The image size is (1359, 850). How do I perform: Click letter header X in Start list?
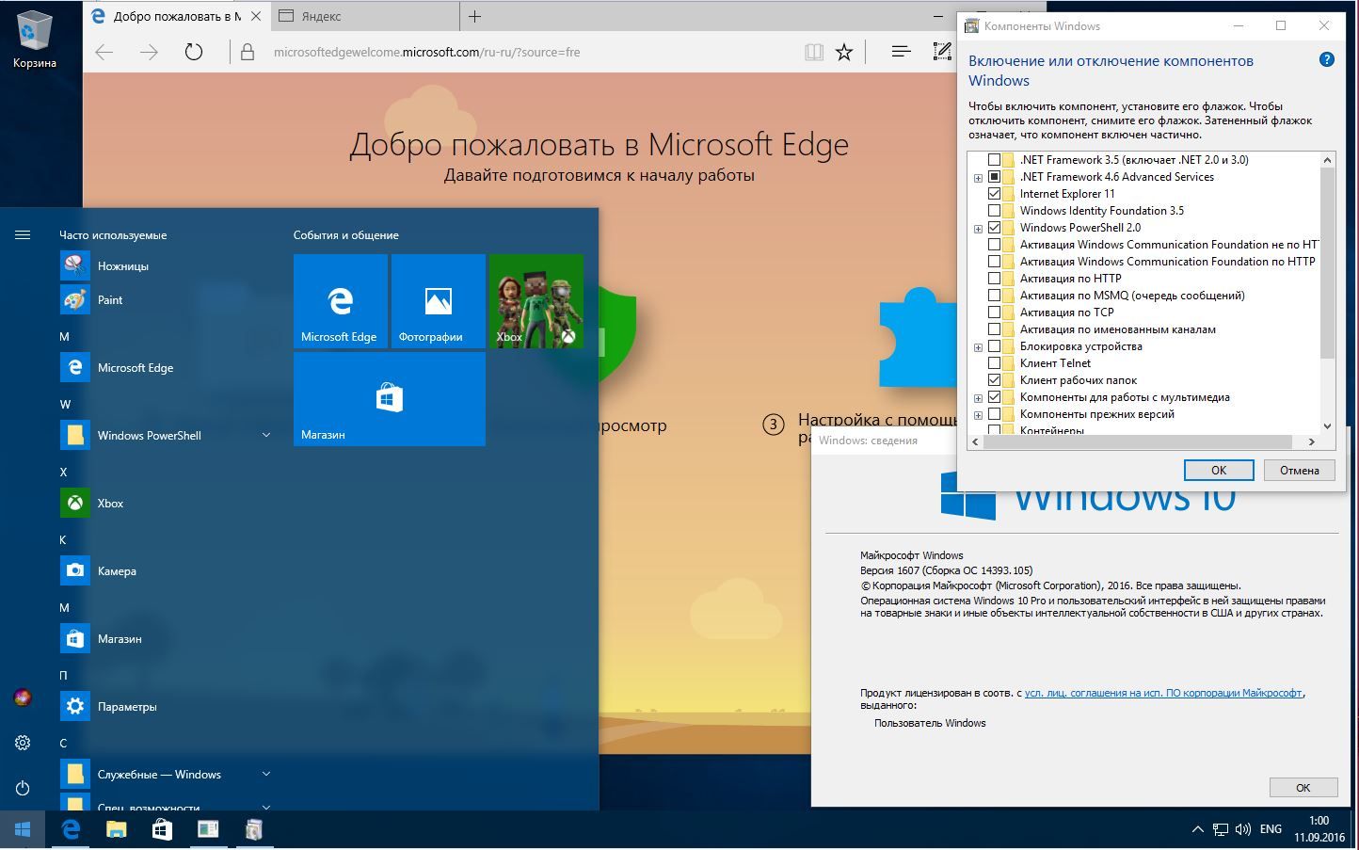tap(64, 473)
